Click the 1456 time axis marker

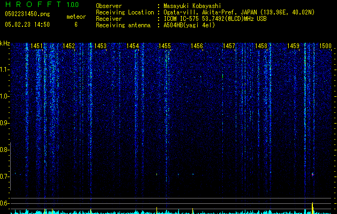point(197,46)
